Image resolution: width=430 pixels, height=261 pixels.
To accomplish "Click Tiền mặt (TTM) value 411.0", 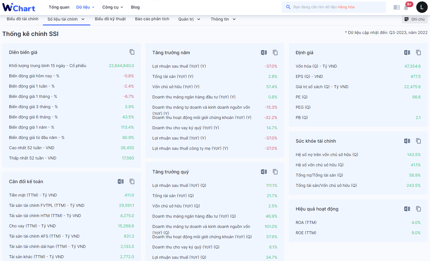I will click(129, 195).
